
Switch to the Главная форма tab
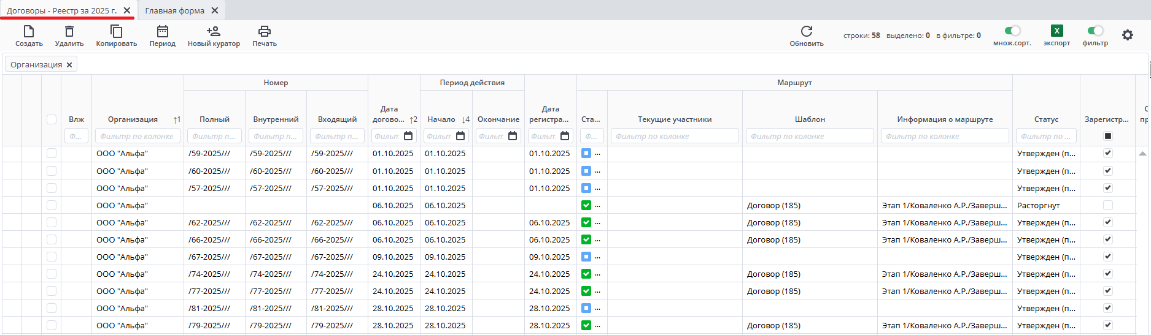click(x=175, y=10)
